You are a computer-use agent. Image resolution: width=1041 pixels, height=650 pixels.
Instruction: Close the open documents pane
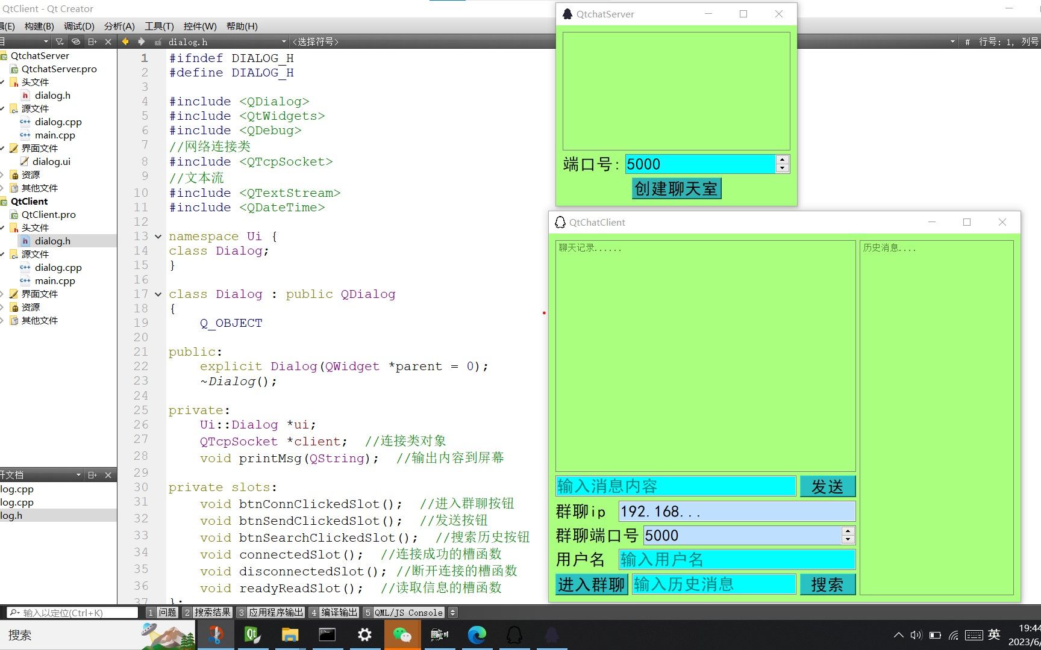coord(108,475)
